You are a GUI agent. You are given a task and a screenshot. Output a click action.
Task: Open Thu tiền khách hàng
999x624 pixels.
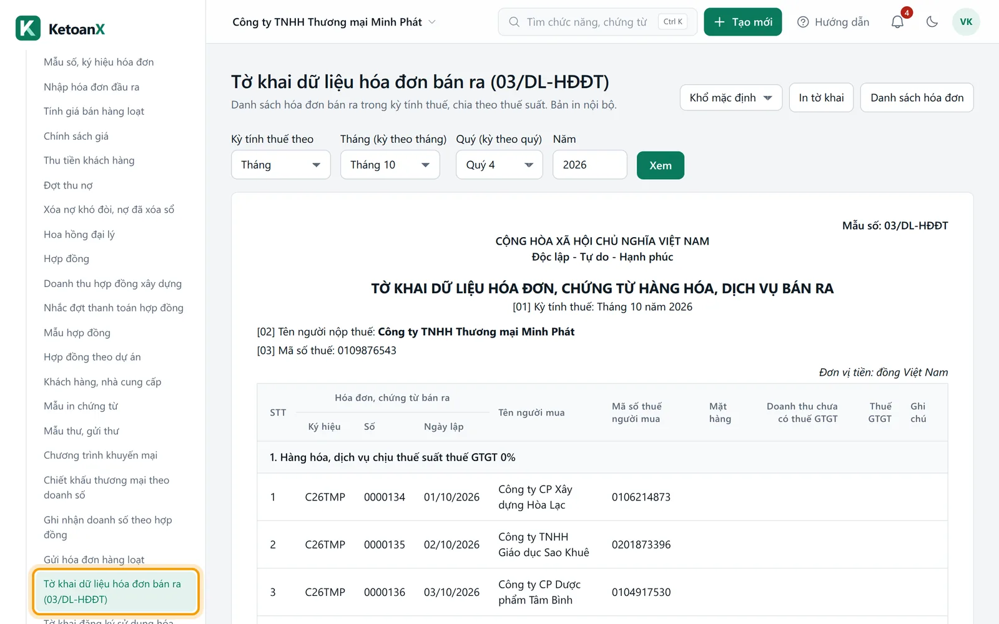pos(89,160)
